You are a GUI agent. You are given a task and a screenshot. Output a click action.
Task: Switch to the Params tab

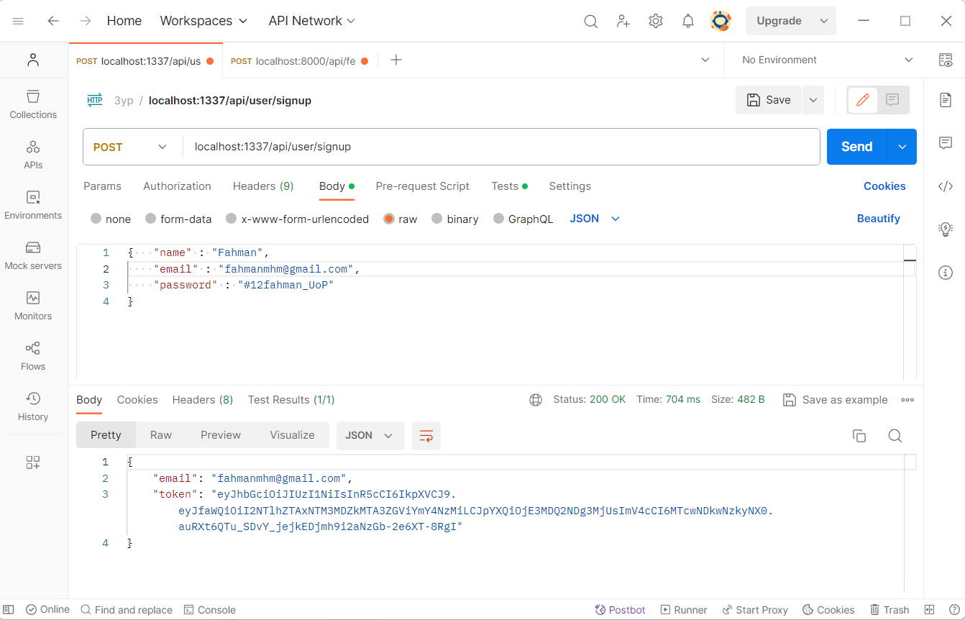102,186
